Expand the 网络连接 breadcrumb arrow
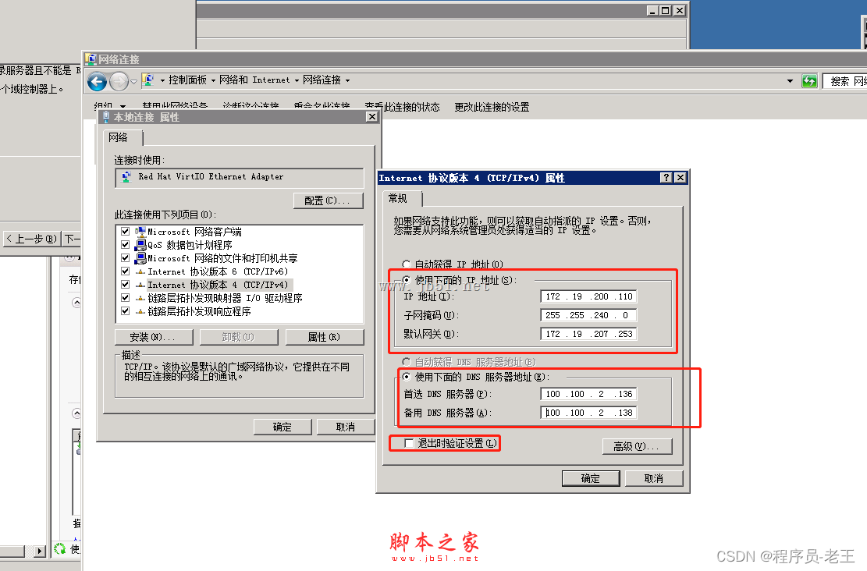This screenshot has width=867, height=571. [348, 80]
